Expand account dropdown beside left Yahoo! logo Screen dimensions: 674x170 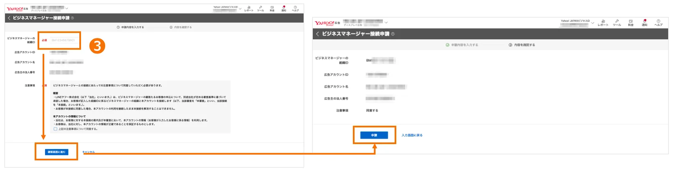click(x=67, y=8)
